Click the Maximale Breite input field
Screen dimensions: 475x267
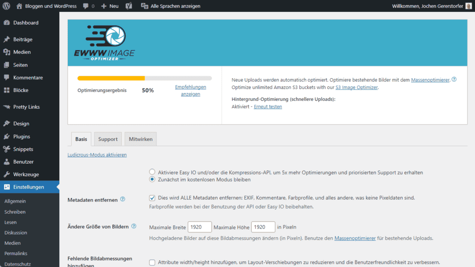199,227
